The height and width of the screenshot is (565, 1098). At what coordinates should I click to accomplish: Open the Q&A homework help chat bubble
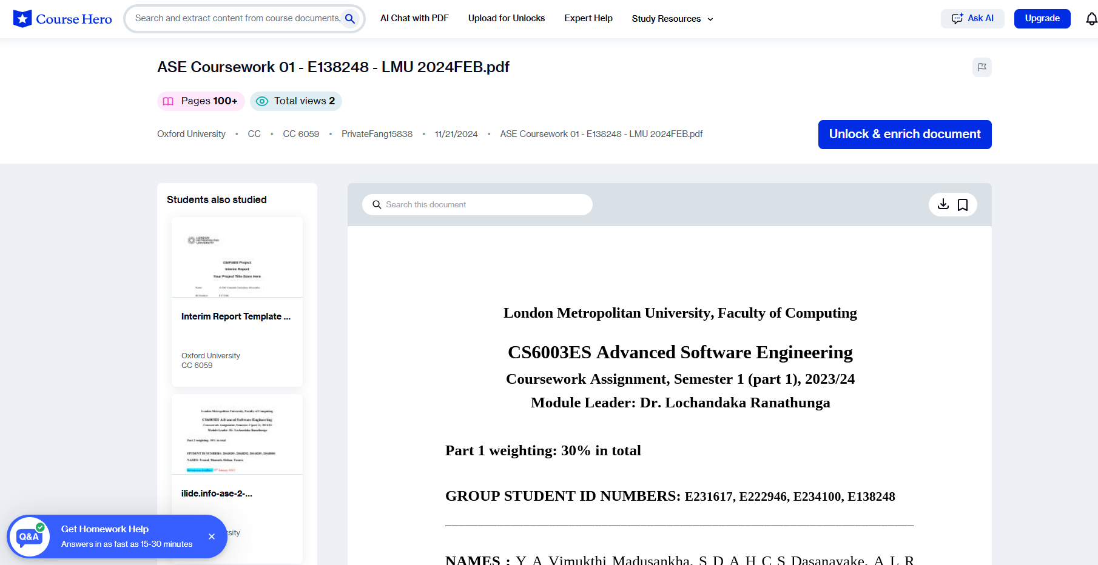[x=28, y=536]
